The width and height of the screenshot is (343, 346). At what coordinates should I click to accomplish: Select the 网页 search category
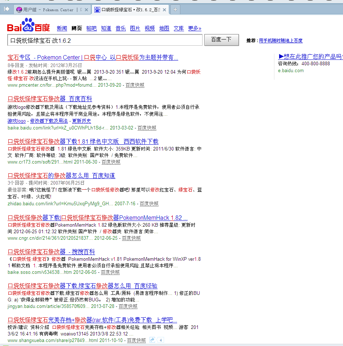pyautogui.click(x=77, y=28)
